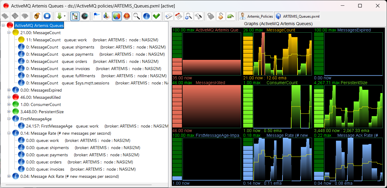Click the FirstMessageAge-Impa graph
This screenshot has height=188, width=387.
click(207, 159)
